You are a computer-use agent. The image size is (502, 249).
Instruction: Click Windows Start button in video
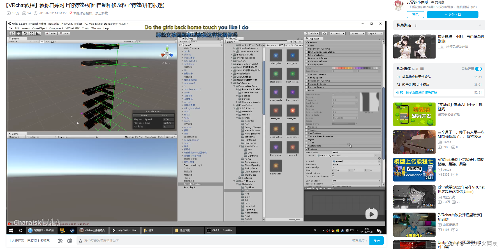coord(11,231)
